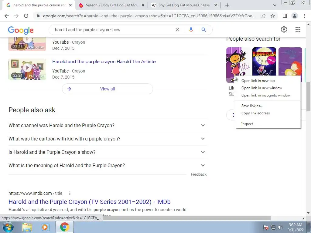The width and height of the screenshot is (311, 233).
Task: Clear the search box with the X
Action: pos(177,30)
